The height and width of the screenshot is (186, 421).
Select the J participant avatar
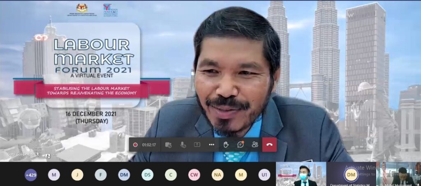tap(77, 175)
